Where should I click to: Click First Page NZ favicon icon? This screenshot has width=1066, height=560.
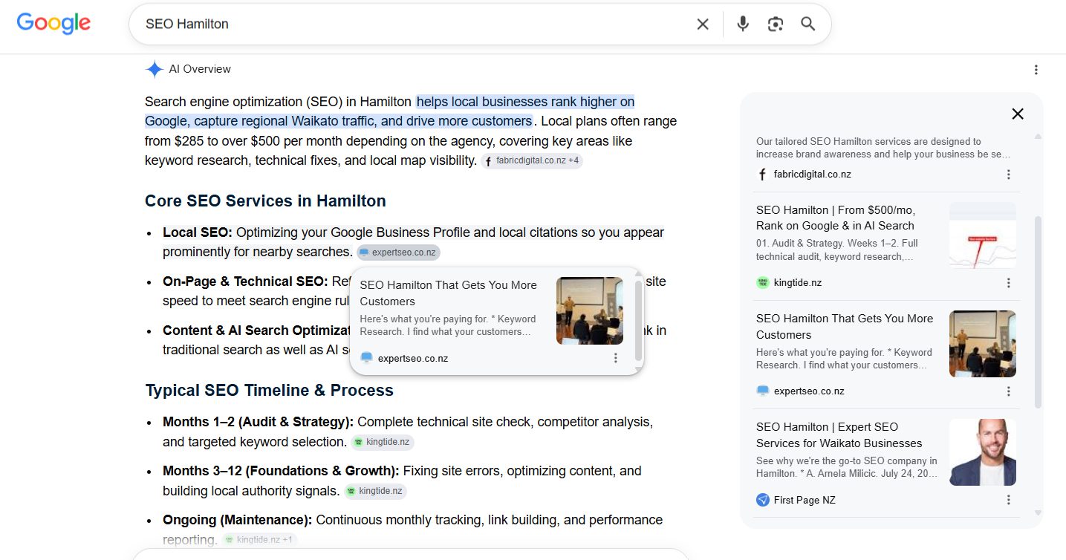(x=762, y=500)
